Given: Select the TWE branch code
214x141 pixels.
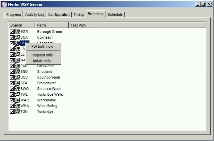Looking at the screenshot, I should [24, 94].
